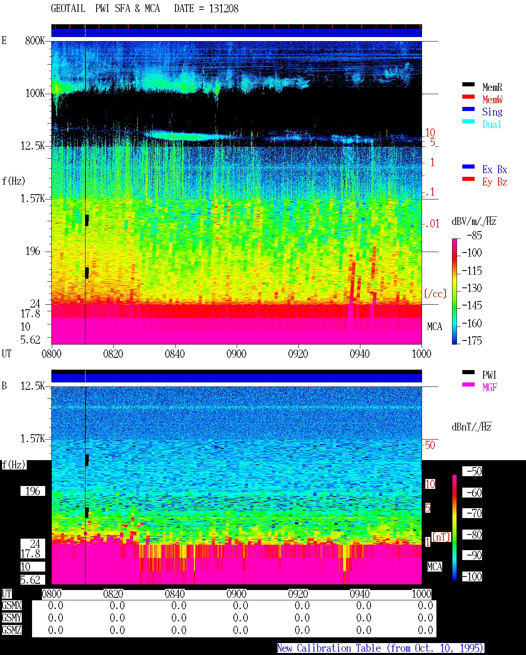Click the blue Sing legend swatch
Image resolution: width=526 pixels, height=655 pixels.
[468, 109]
